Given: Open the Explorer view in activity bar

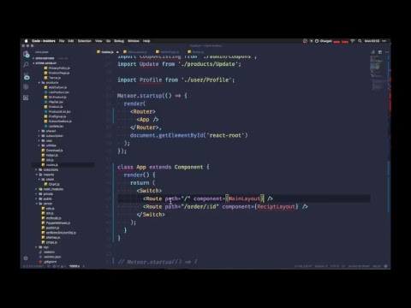Looking at the screenshot, I should pos(26,54).
